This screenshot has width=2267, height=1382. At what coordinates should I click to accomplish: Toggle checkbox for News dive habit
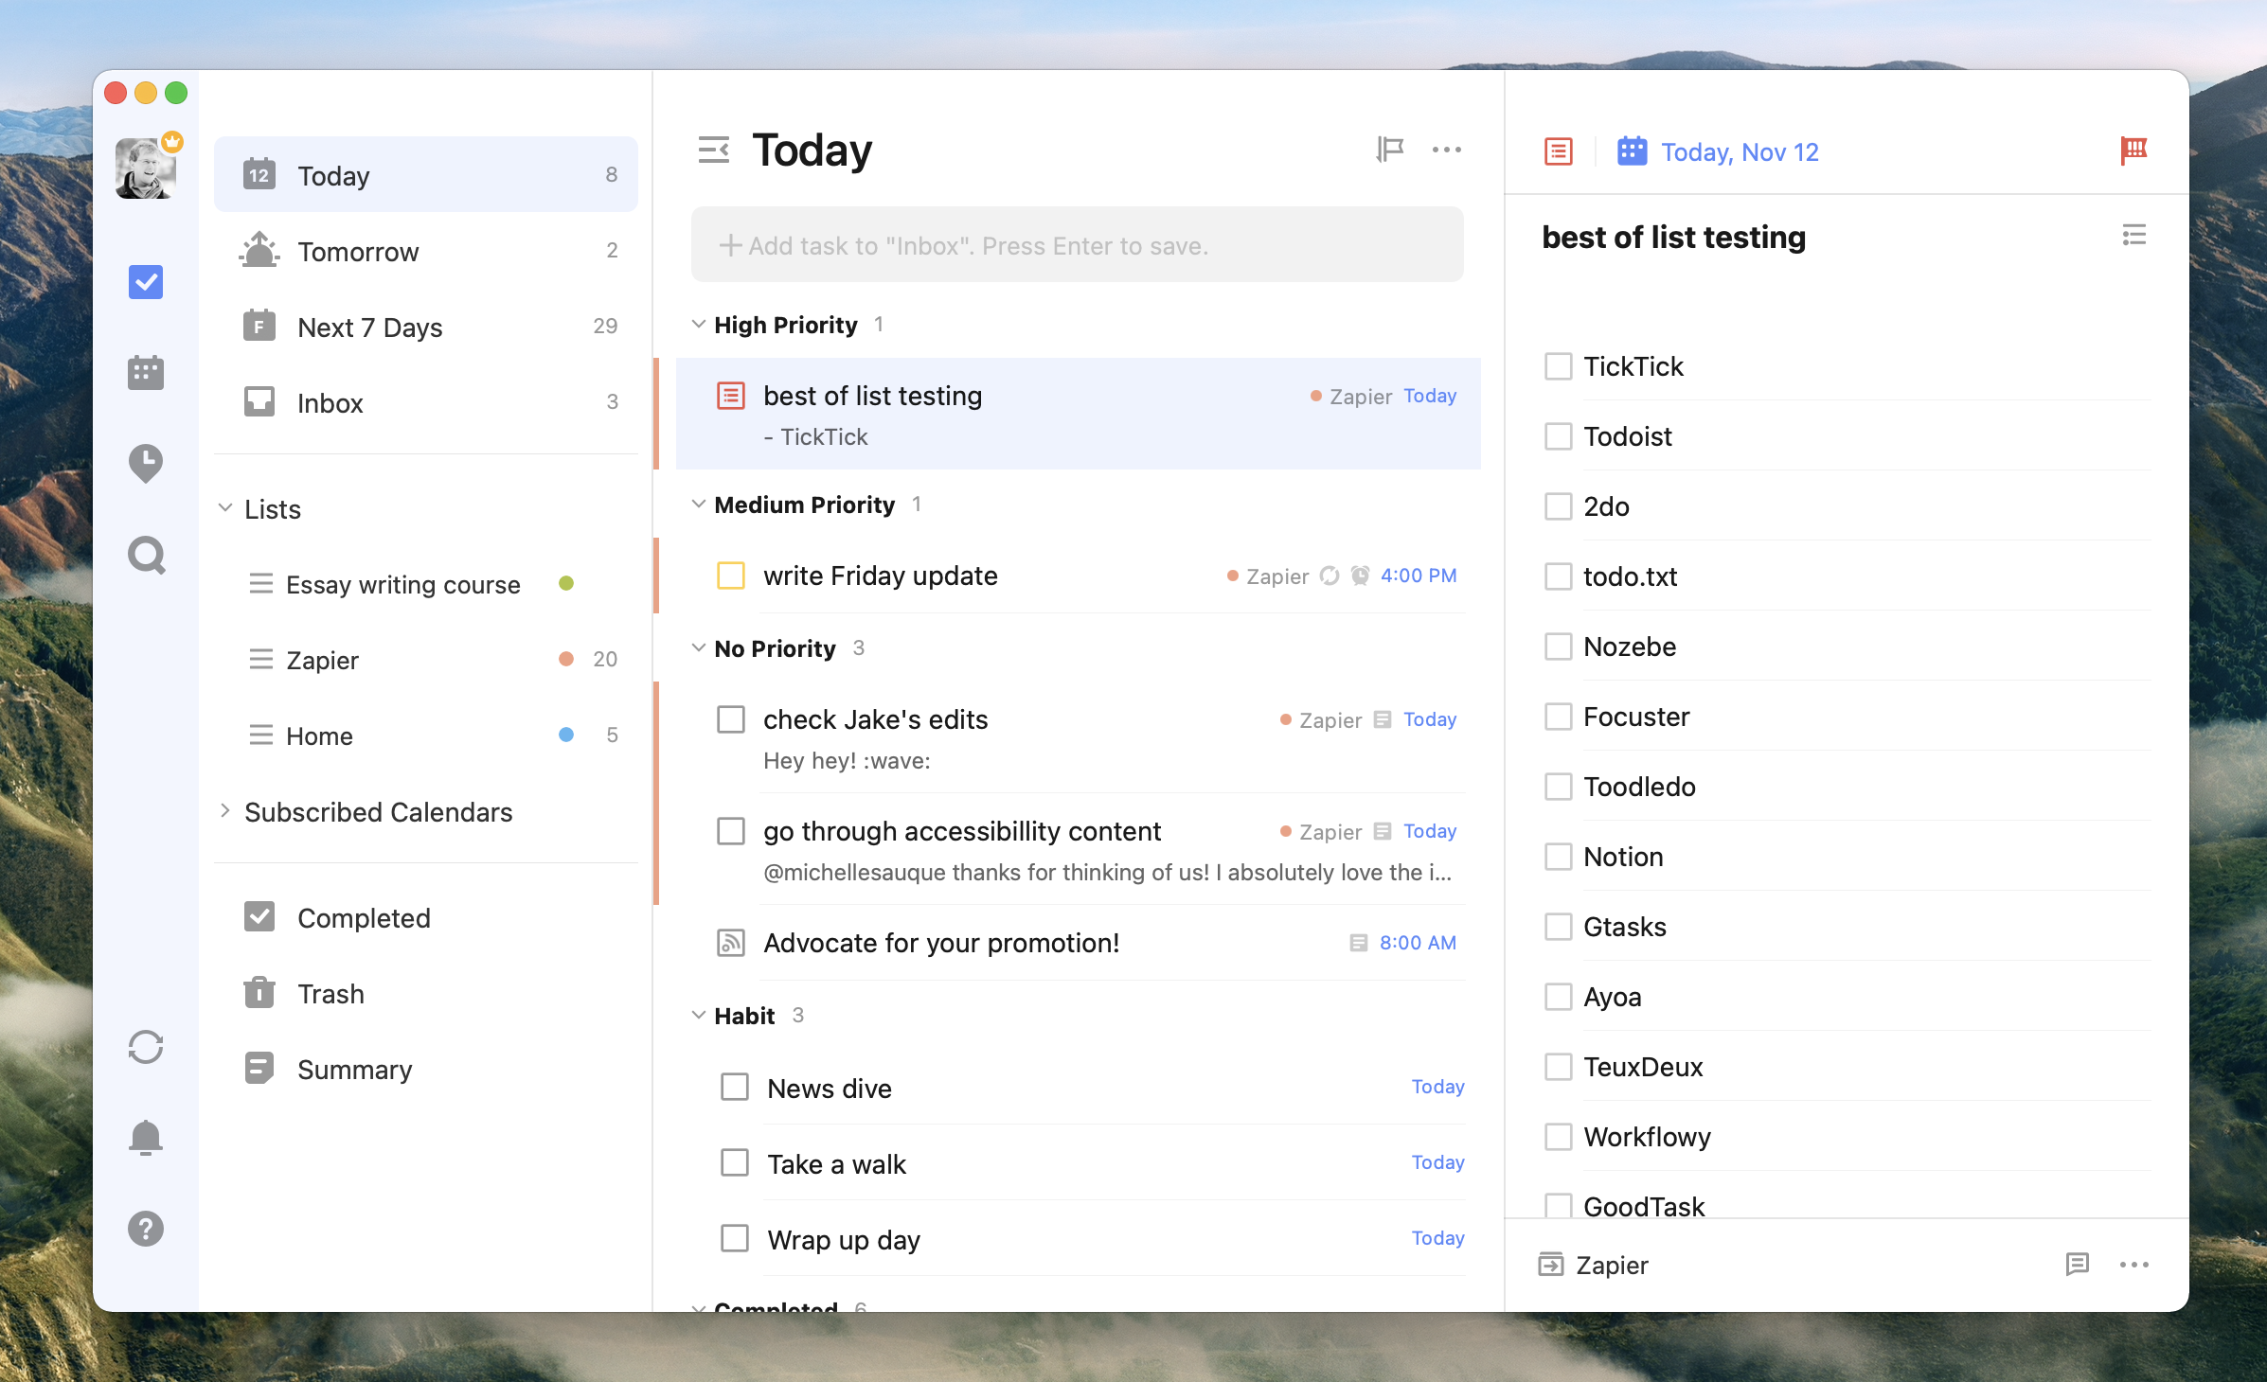[735, 1086]
